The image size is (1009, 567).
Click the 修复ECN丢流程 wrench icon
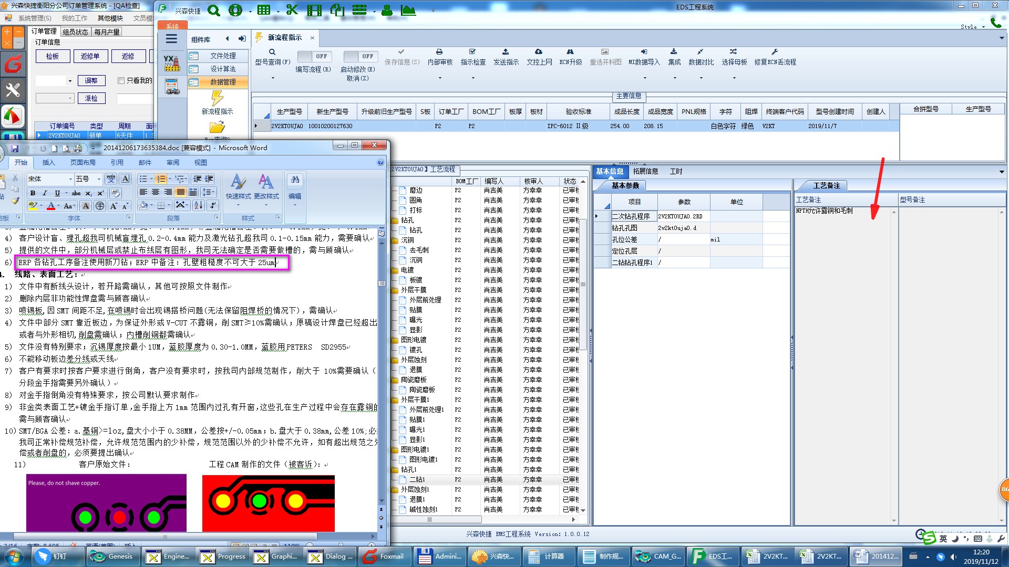pyautogui.click(x=775, y=52)
